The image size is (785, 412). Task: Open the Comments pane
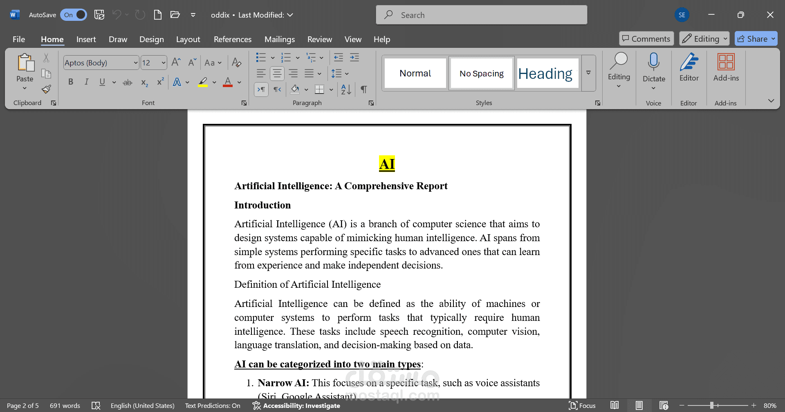646,39
